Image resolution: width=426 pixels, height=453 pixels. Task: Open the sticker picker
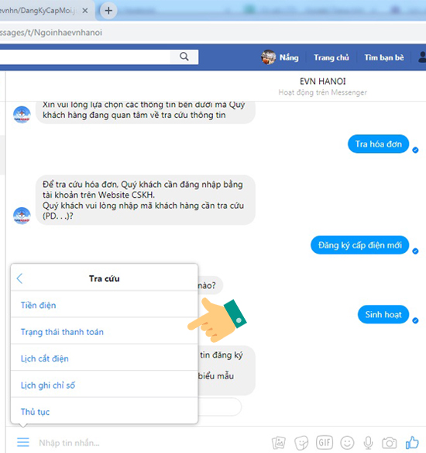click(301, 443)
